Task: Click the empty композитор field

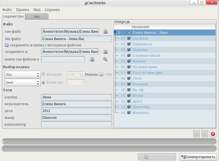Action: [76, 124]
